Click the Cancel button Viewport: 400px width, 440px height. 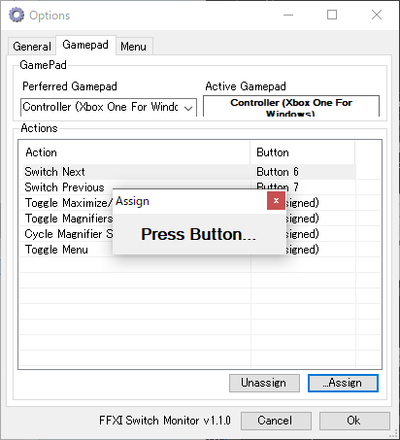tap(276, 421)
